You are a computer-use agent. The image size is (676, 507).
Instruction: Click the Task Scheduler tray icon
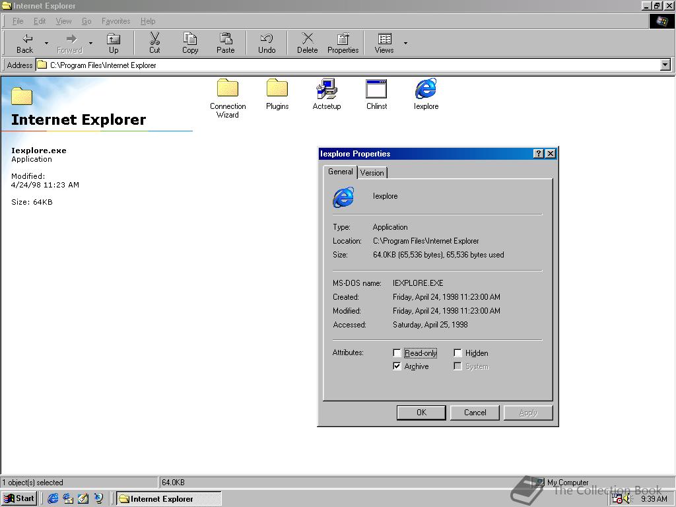pos(617,499)
